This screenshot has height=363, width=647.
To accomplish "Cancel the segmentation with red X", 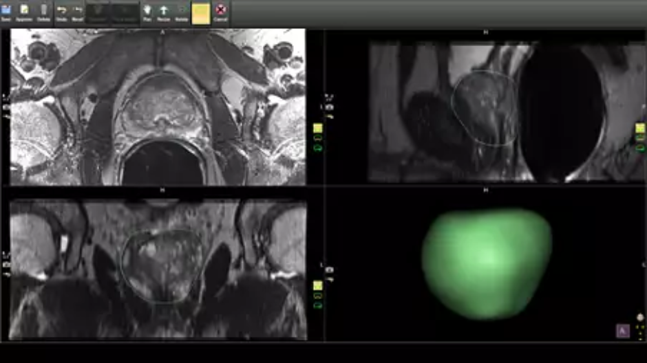I will click(x=220, y=11).
